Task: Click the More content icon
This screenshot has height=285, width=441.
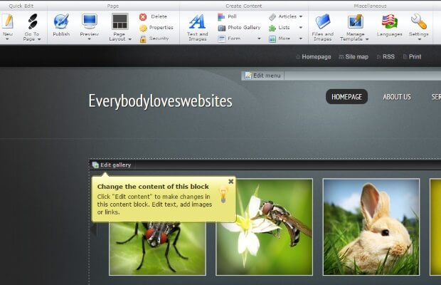Action: tap(272, 39)
